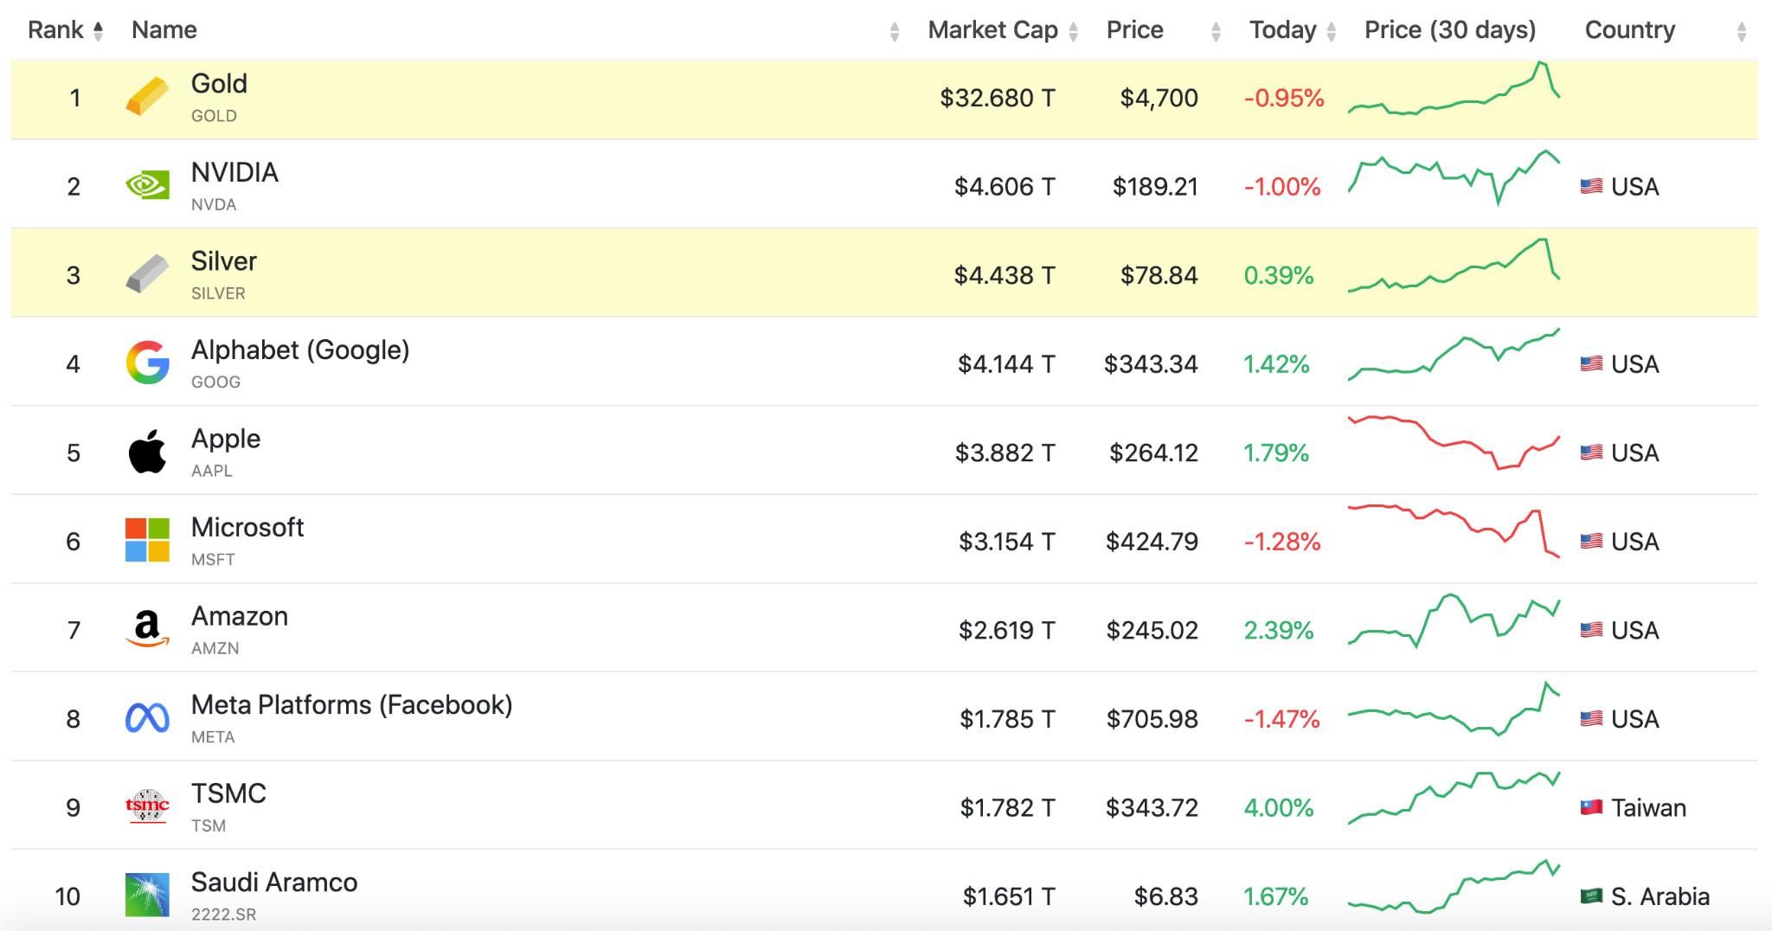Click the Saudi Aramco logo
1772x931 pixels.
147,895
